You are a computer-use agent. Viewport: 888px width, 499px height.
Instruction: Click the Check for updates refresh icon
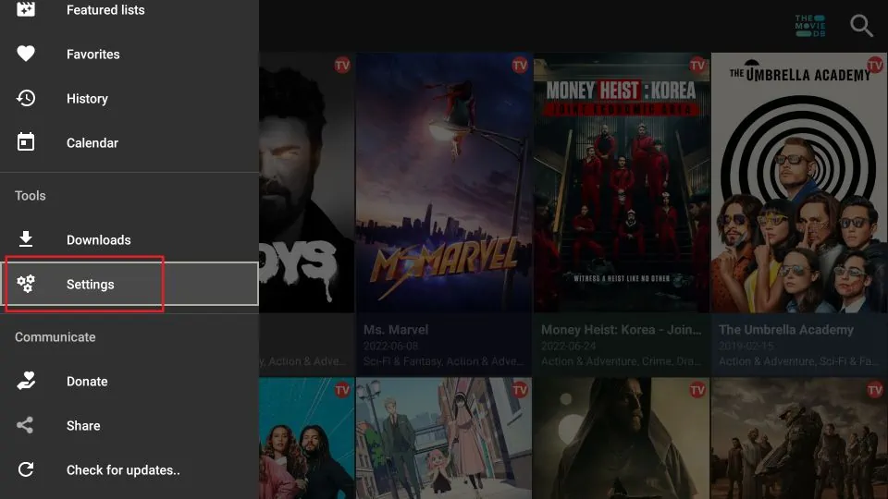(26, 469)
